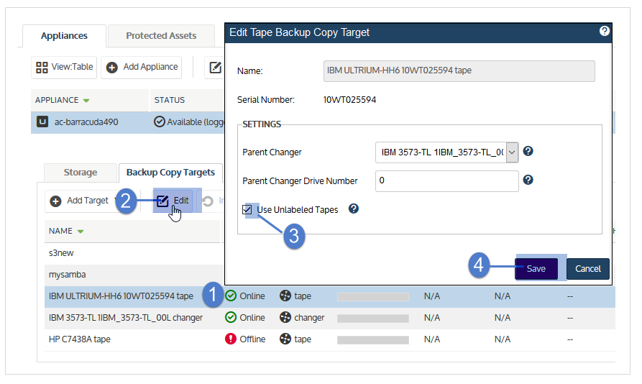The image size is (642, 384).
Task: Click the Edit target pencil icon
Action: click(162, 201)
